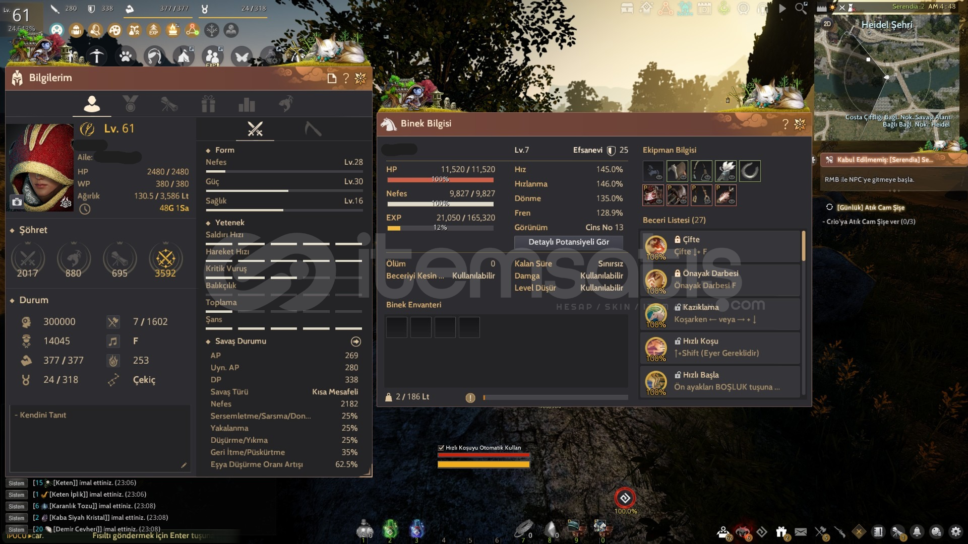Click the combat fame badge showing 2017
This screenshot has width=968, height=544.
(x=28, y=259)
